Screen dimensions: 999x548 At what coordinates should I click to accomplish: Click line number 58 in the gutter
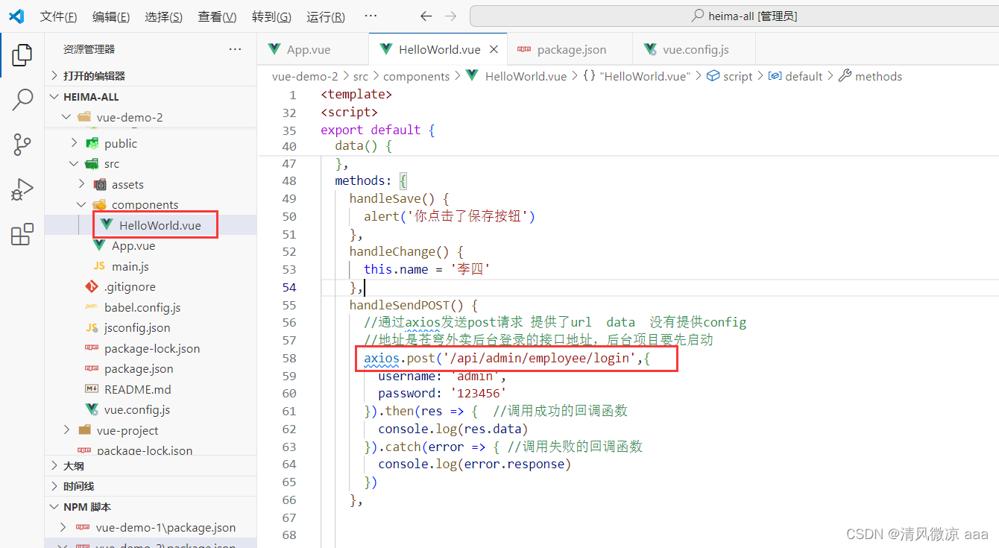pyautogui.click(x=289, y=359)
